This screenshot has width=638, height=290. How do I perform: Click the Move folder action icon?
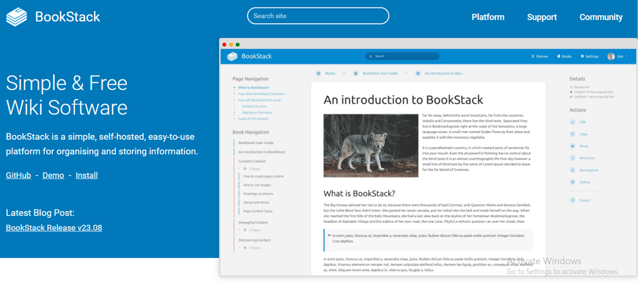pyautogui.click(x=573, y=146)
